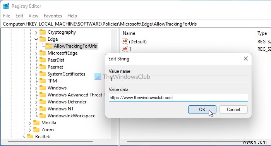Viewport: 271px width, 146px height.
Task: Click the Zoom folder icon
Action: coord(36,130)
